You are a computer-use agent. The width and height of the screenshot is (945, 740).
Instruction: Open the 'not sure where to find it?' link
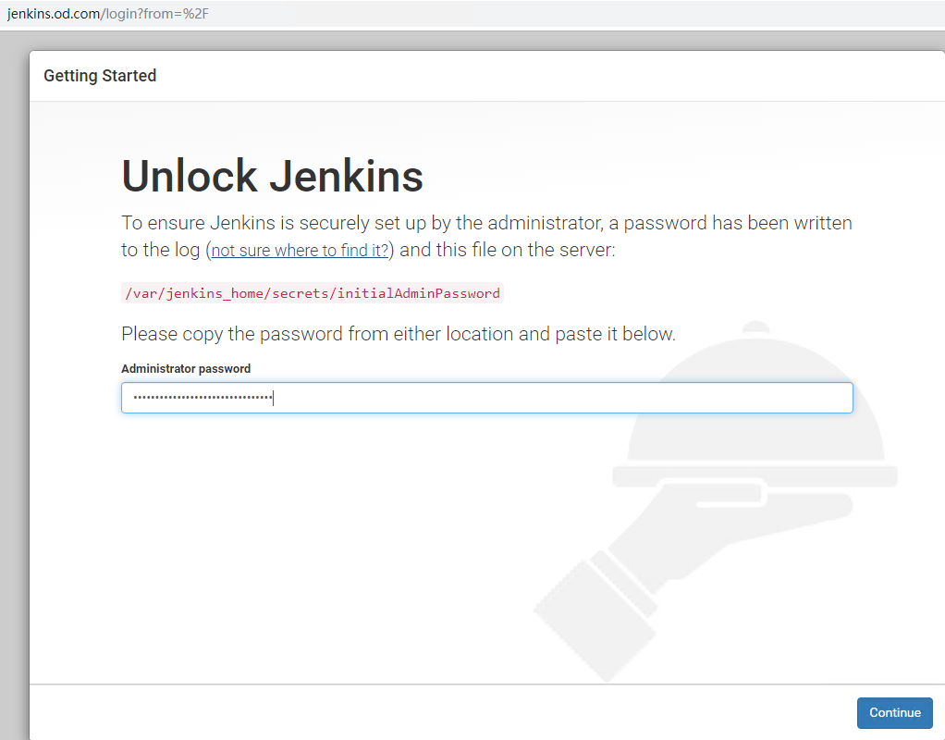click(301, 251)
